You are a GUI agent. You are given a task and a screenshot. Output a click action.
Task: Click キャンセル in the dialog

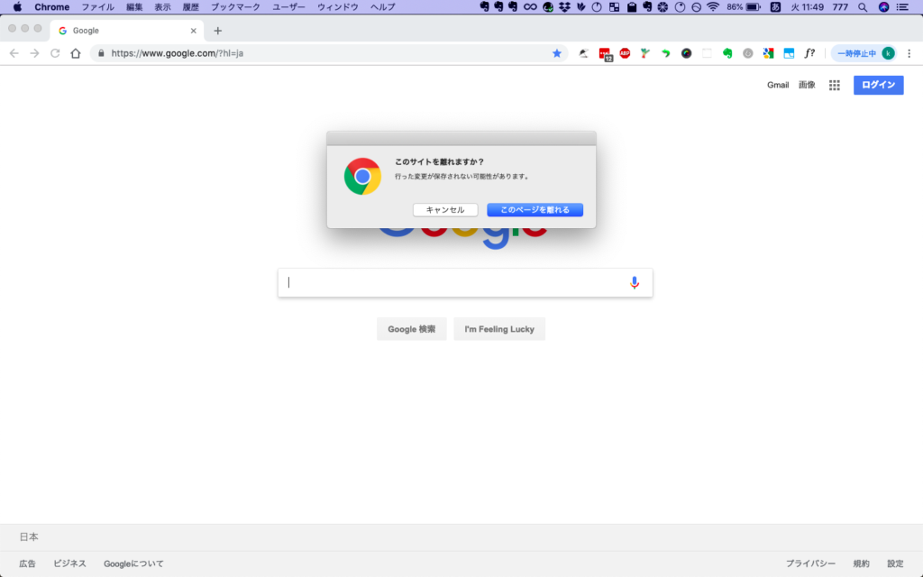pos(445,210)
